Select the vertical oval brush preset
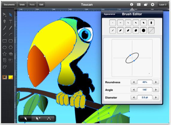The image size is (171, 125). [151, 23]
